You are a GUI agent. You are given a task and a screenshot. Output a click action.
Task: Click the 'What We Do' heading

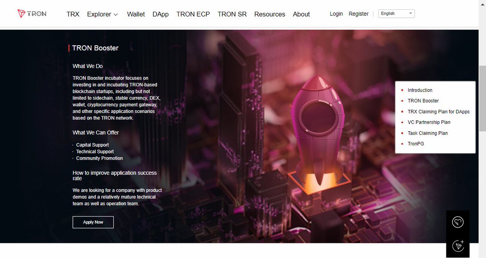(87, 66)
